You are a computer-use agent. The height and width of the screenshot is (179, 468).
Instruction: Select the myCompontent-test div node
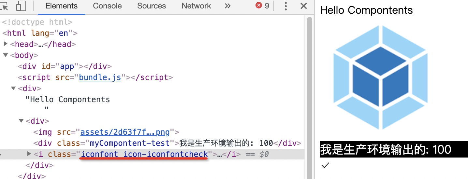[x=167, y=143]
